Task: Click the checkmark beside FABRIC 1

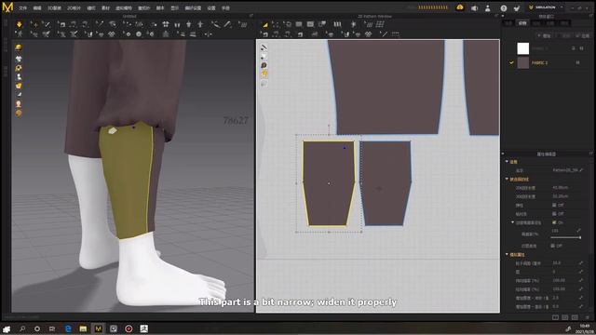Action: pyautogui.click(x=511, y=62)
